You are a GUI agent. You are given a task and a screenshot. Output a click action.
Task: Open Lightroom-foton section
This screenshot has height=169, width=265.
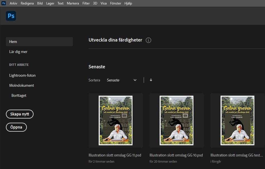coord(22,75)
